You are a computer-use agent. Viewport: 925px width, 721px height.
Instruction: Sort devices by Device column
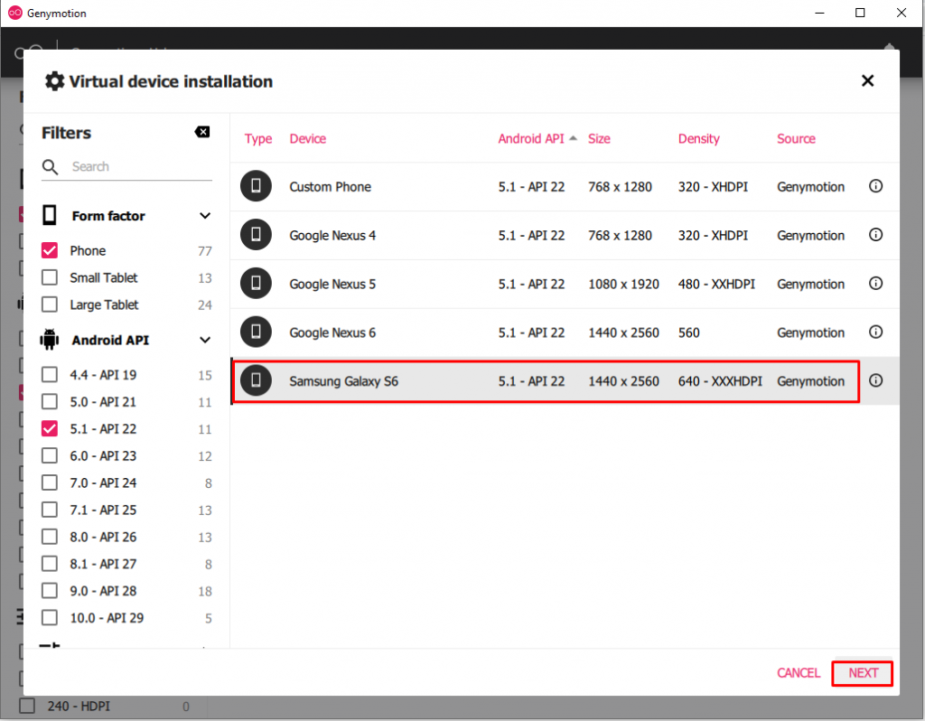(307, 138)
